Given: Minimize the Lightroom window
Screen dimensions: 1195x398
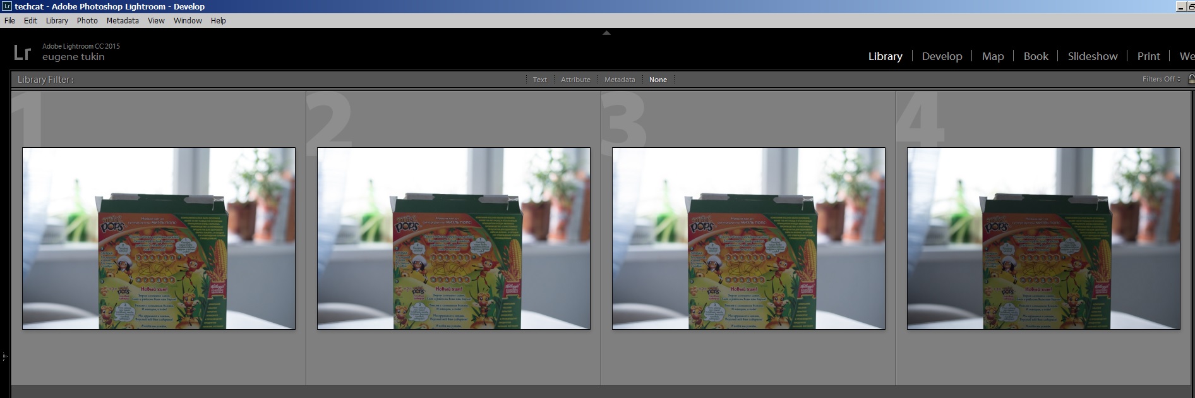Looking at the screenshot, I should tap(1180, 6).
